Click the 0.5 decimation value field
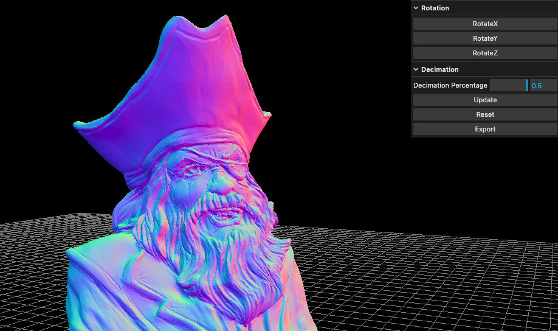The height and width of the screenshot is (331, 558). [x=543, y=86]
